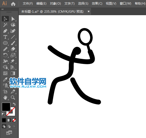Select the Shaper pencil tool
The image size is (146, 138).
click(x=5, y=49)
